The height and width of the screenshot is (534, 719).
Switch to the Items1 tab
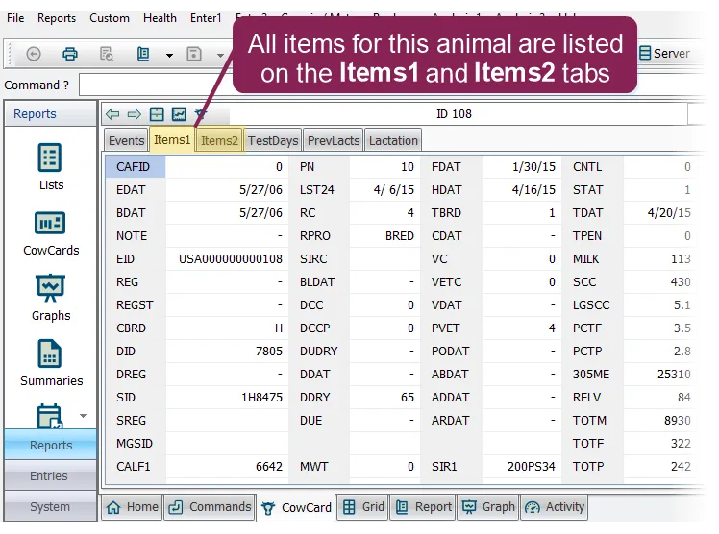click(x=172, y=139)
